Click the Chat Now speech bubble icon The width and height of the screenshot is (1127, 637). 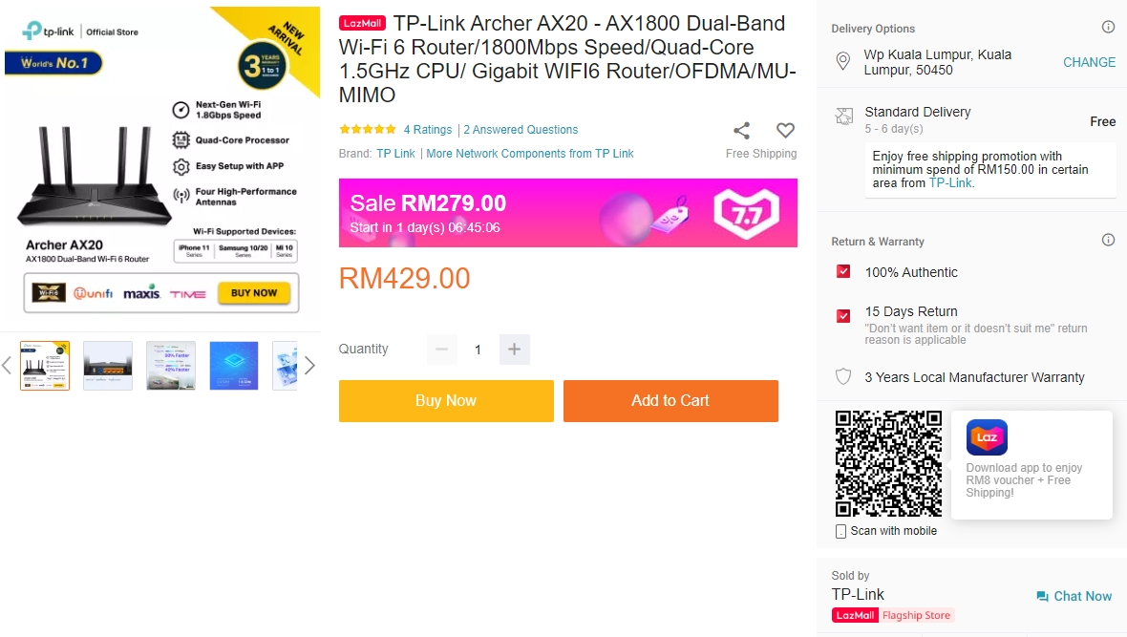[x=1042, y=596]
